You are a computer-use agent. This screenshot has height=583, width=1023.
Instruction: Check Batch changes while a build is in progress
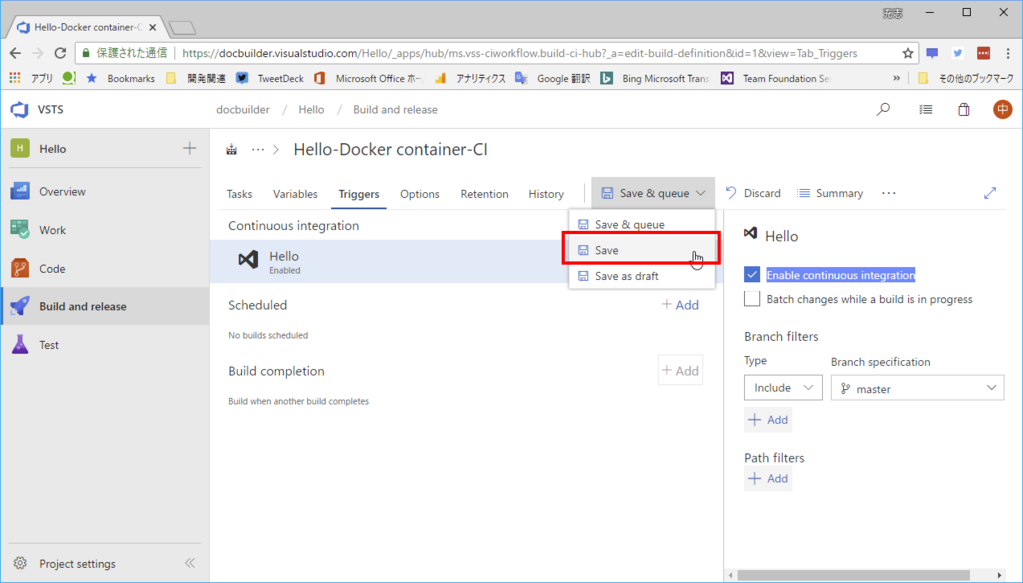pos(752,299)
